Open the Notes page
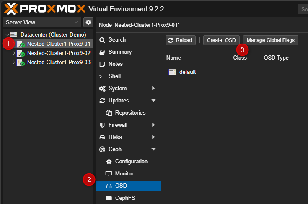The height and width of the screenshot is (204, 308). pyautogui.click(x=129, y=64)
